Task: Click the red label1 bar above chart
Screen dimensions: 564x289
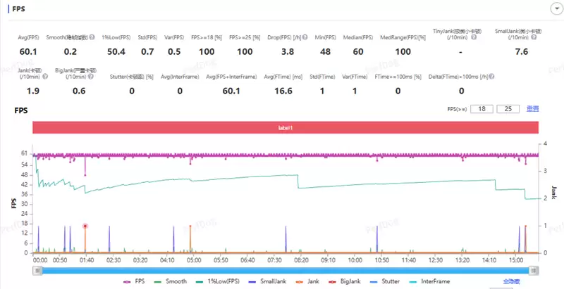Action: (286, 127)
